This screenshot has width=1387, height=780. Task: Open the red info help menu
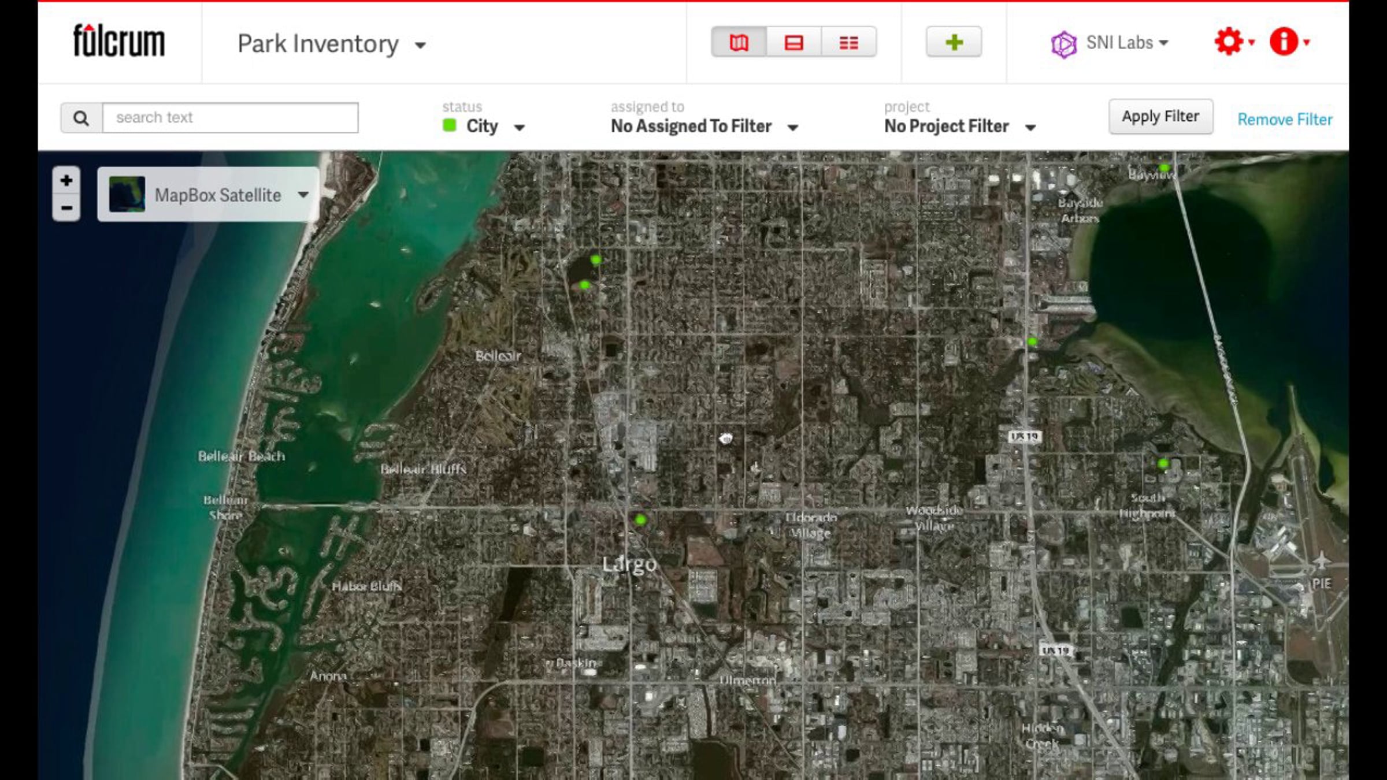(1288, 42)
